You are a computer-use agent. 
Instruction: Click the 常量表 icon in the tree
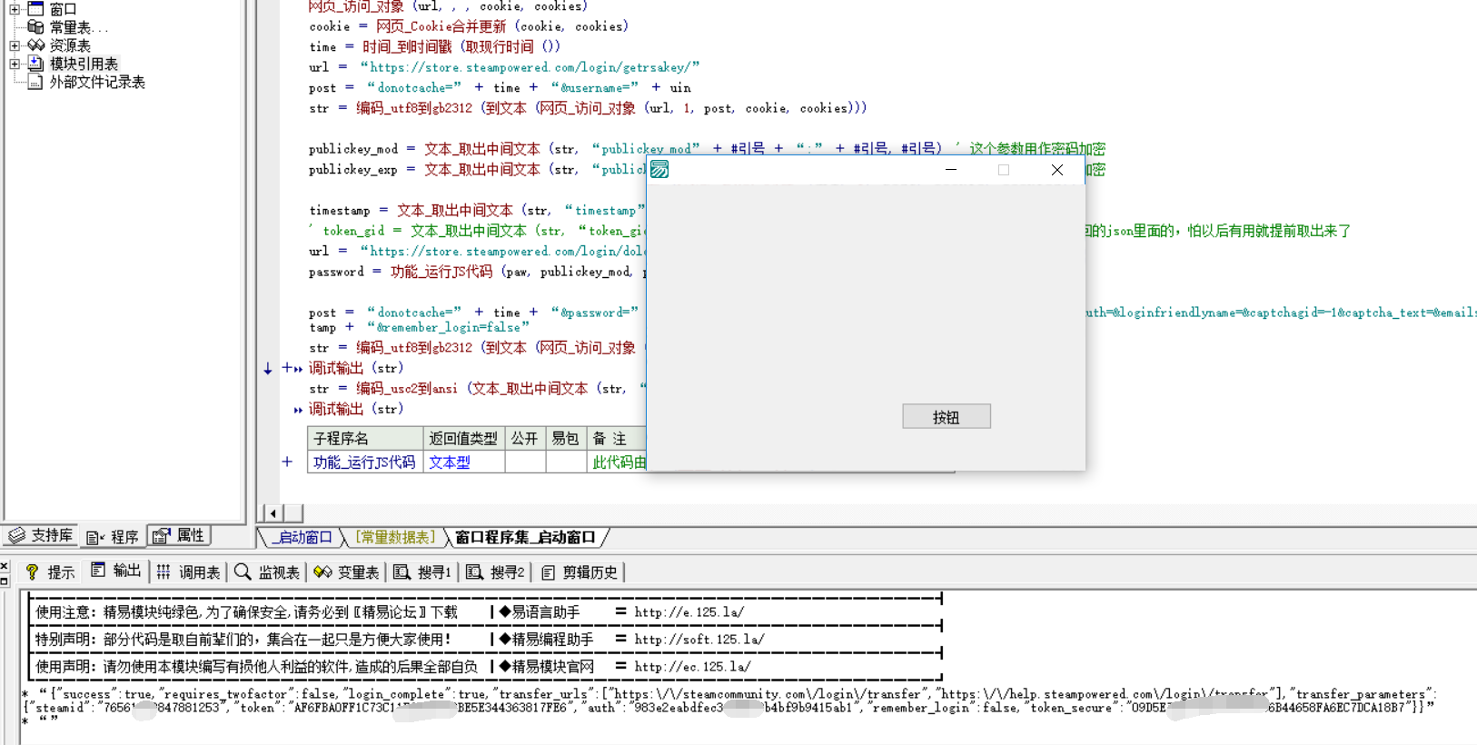click(x=35, y=27)
